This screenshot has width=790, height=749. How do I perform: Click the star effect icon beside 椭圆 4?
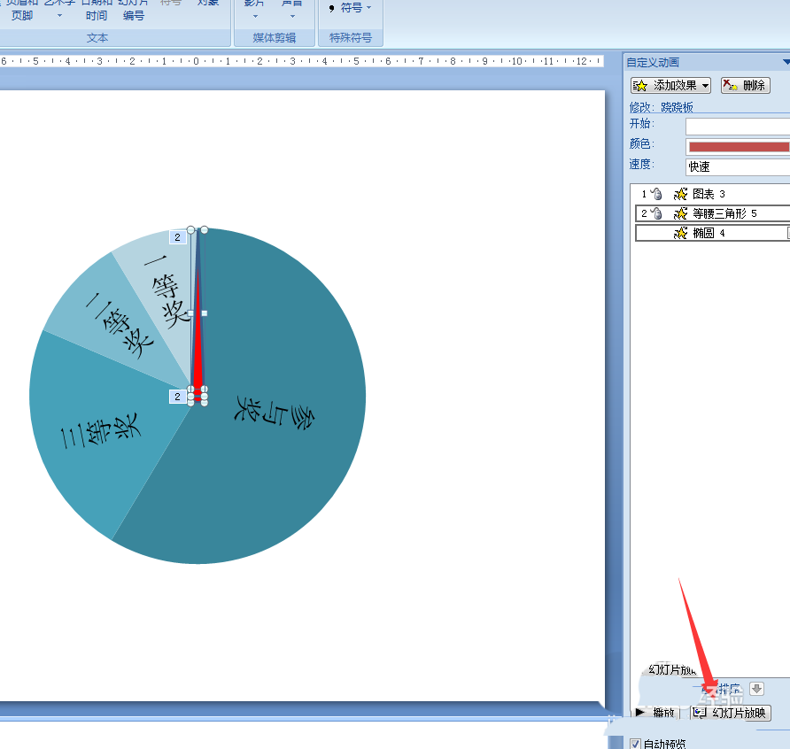[x=681, y=233]
